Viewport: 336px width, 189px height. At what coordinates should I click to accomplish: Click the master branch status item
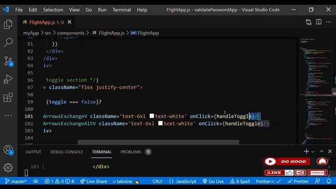[16, 182]
